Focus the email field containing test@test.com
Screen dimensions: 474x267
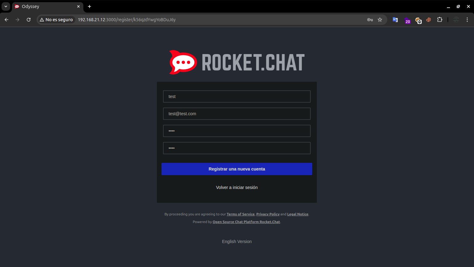[x=237, y=114]
